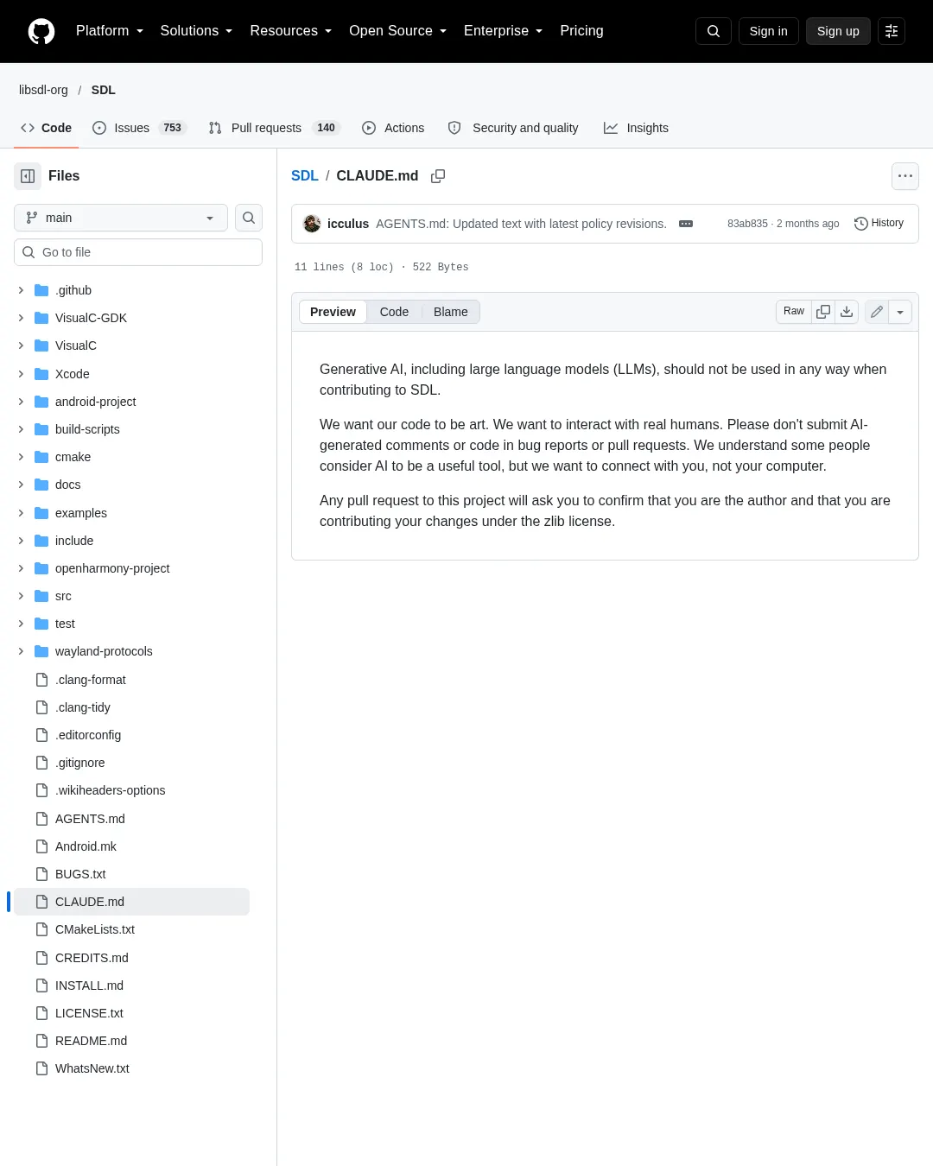Screen dimensions: 933x1166
Task: Click the .clang-format file icon
Action: click(x=41, y=680)
